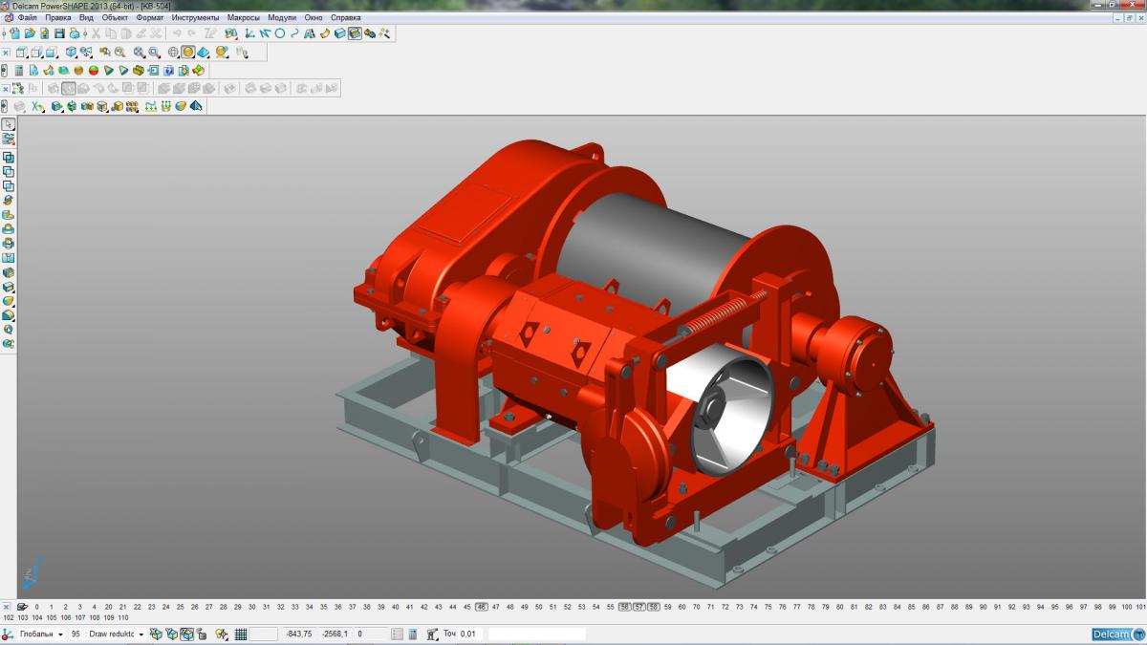The image size is (1147, 645).
Task: Open the Глобальн workspace dropdown
Action: pyautogui.click(x=60, y=634)
